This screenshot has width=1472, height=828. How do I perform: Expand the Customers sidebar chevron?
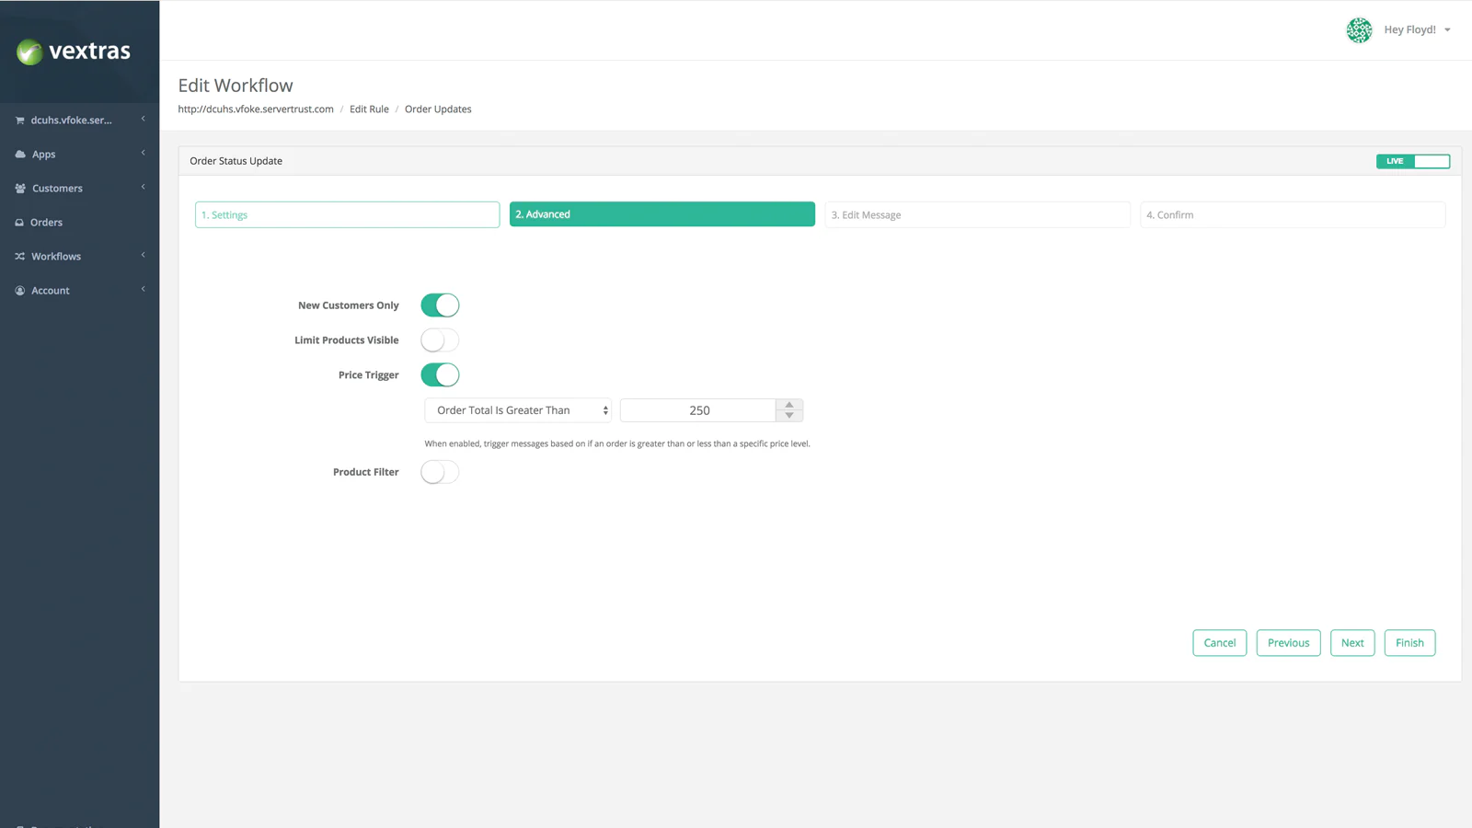coord(144,187)
